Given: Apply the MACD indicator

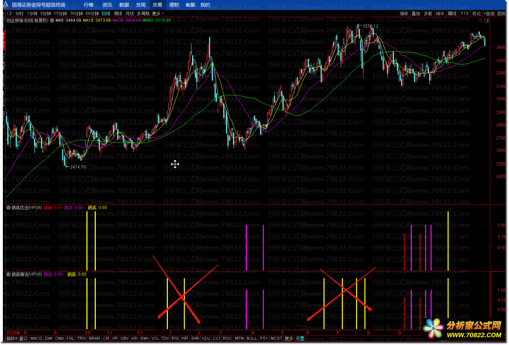Looking at the screenshot, I should (x=36, y=338).
